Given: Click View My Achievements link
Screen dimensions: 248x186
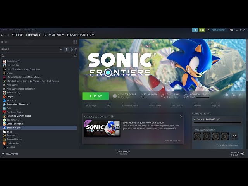Looking at the screenshot, I should [228, 145].
